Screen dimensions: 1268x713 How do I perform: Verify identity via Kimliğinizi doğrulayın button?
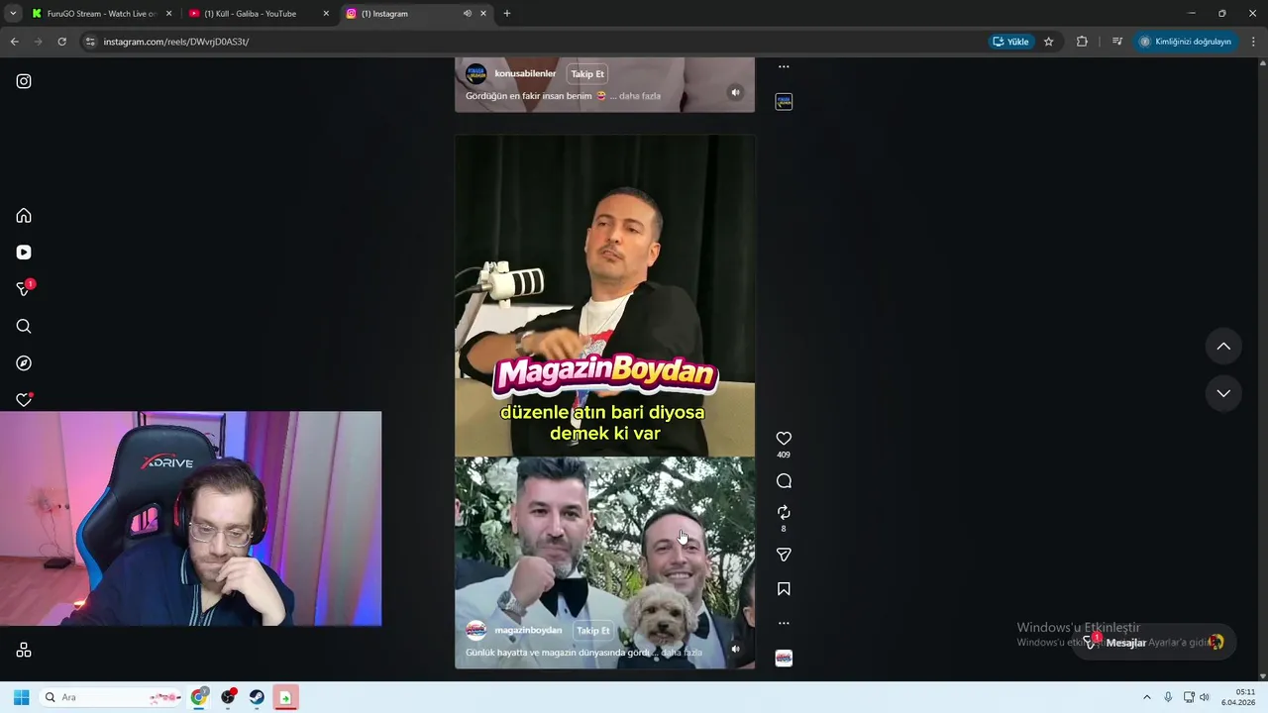1186,42
